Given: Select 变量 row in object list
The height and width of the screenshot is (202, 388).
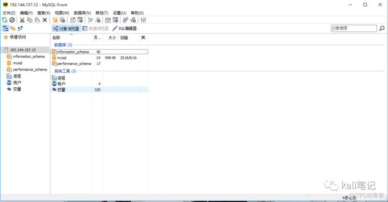Looking at the screenshot, I should (x=99, y=90).
